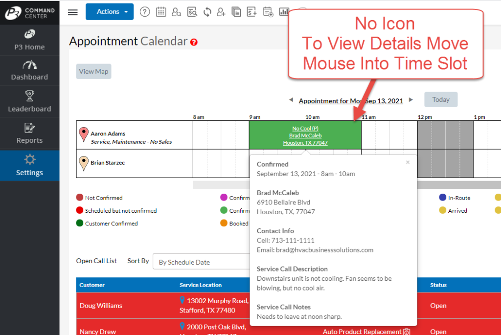Click the Brad McCaleb appointment link
This screenshot has height=335, width=501.
coord(305,135)
